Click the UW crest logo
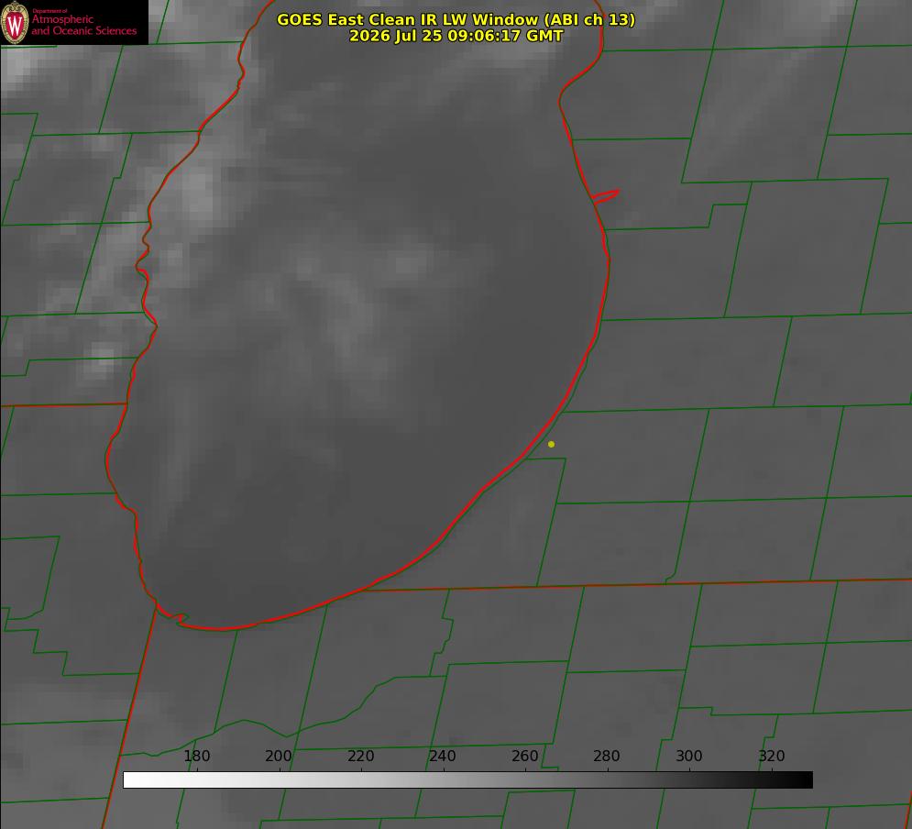Image resolution: width=912 pixels, height=829 pixels. 15,22
